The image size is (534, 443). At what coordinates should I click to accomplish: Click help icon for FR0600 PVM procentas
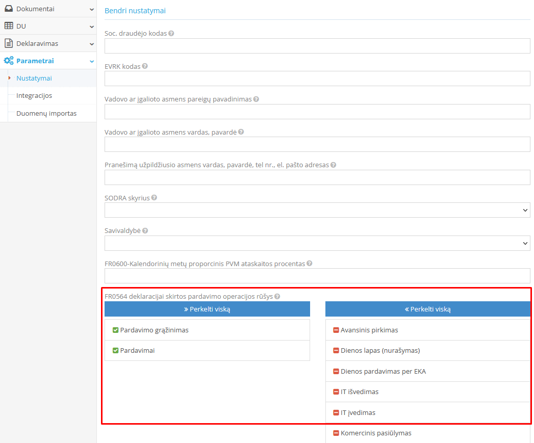pyautogui.click(x=310, y=264)
